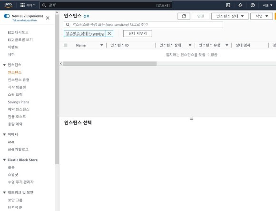Open the instance state dropdown button
Image resolution: width=276 pixels, height=211 pixels.
pyautogui.click(x=230, y=16)
